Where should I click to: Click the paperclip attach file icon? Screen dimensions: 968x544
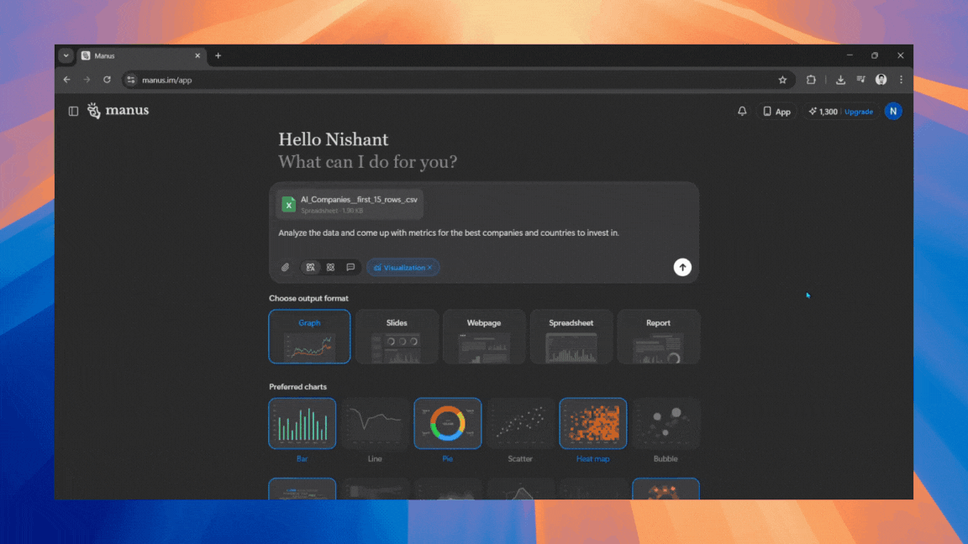[285, 268]
